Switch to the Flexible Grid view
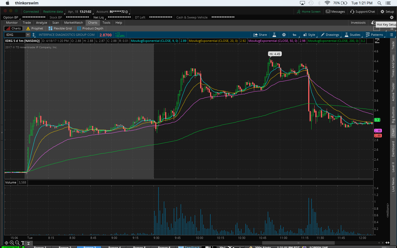This screenshot has height=248, width=397. pos(60,28)
